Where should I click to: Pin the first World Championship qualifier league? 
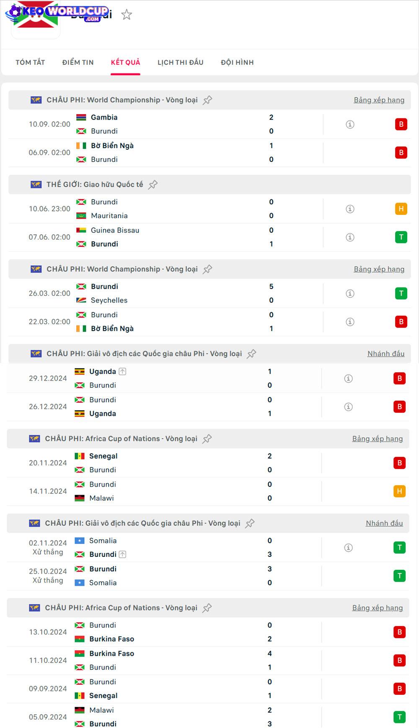tap(207, 100)
